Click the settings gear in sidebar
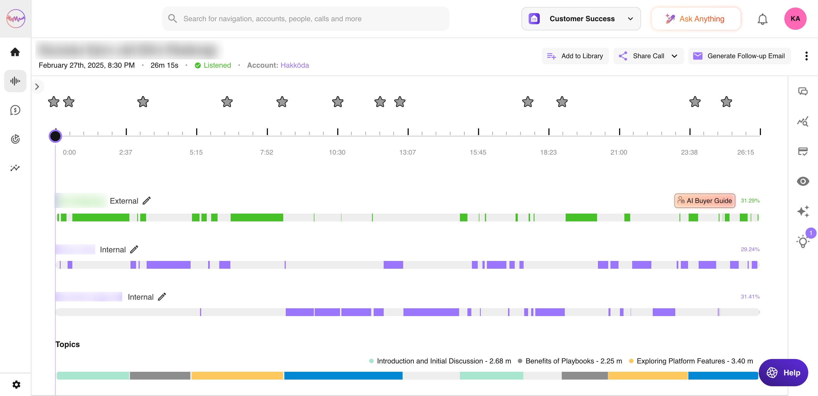Viewport: 818px width, 396px height. point(16,385)
